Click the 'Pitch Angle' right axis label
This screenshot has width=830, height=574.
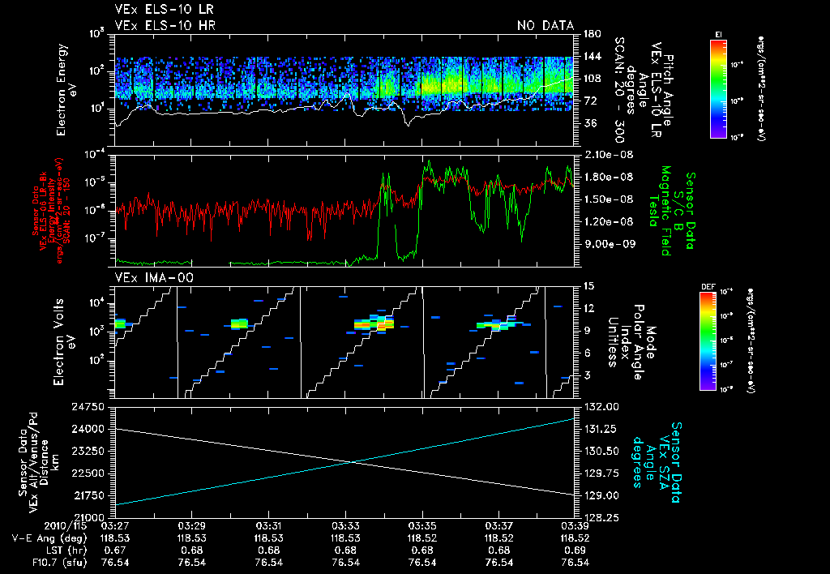[x=668, y=90]
